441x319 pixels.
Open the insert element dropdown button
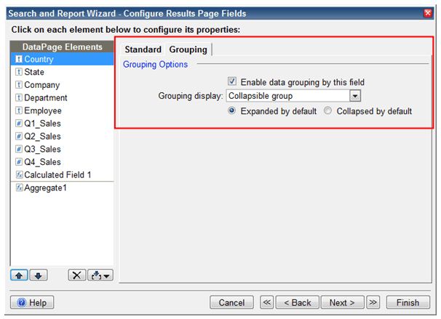(x=100, y=275)
